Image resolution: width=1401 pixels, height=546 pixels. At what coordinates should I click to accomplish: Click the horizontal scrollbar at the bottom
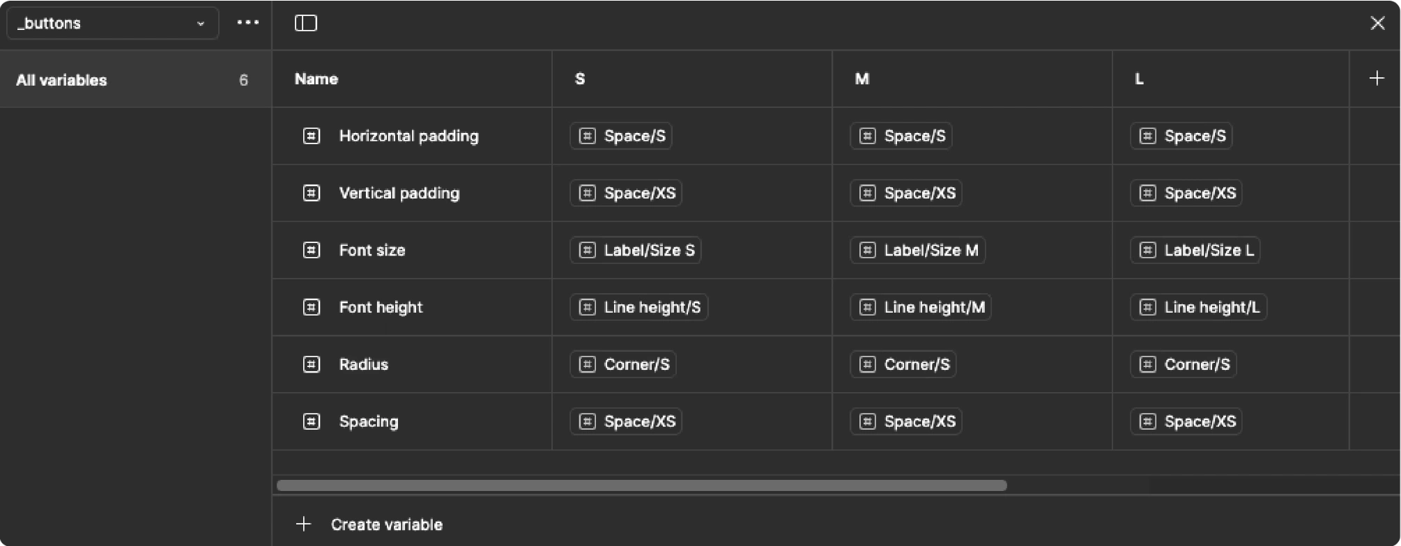[x=641, y=485]
